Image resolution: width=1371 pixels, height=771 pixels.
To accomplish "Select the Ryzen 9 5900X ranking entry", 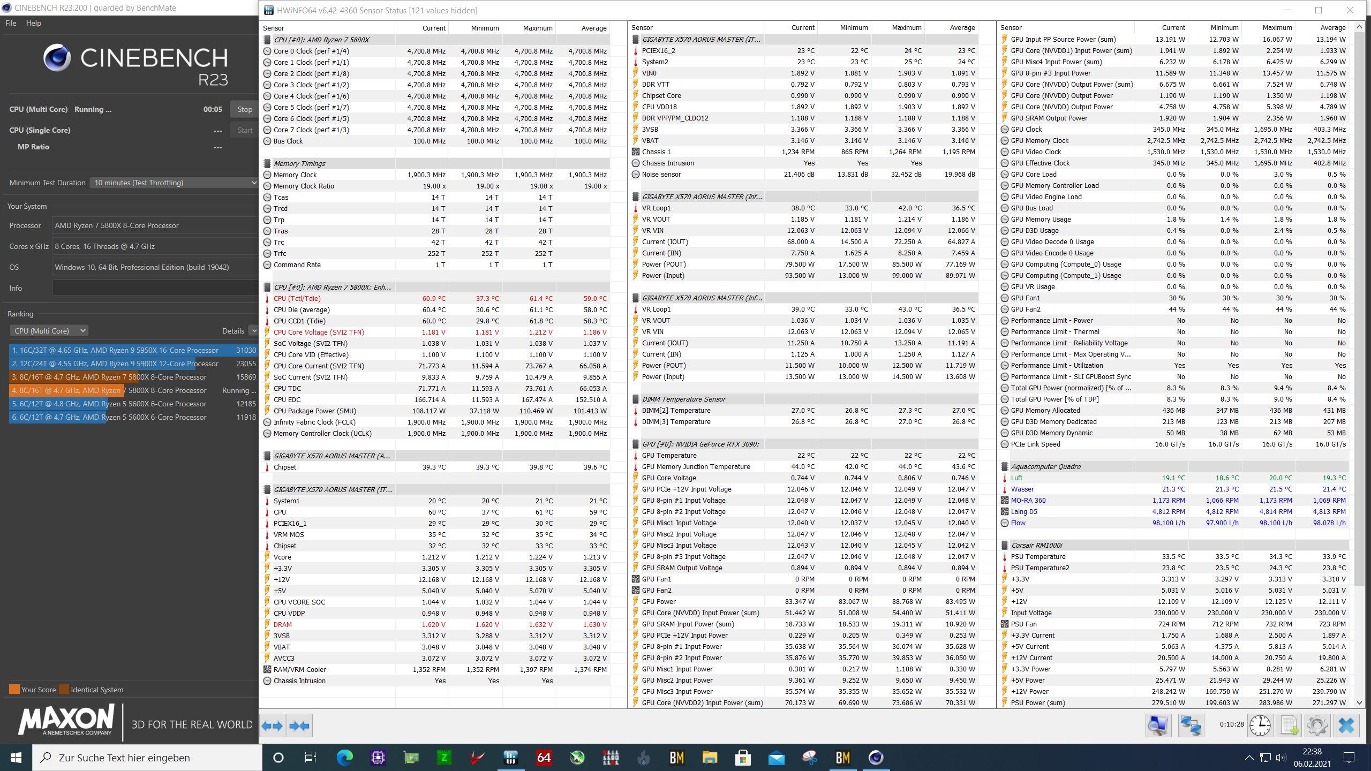I will tap(133, 364).
